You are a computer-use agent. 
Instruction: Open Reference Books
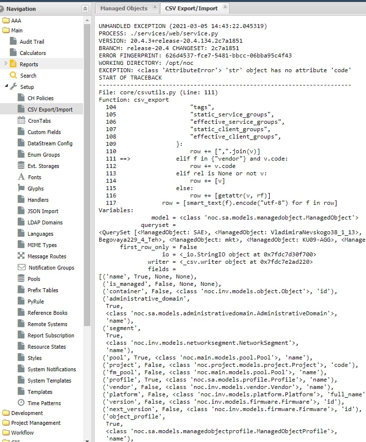click(x=47, y=313)
